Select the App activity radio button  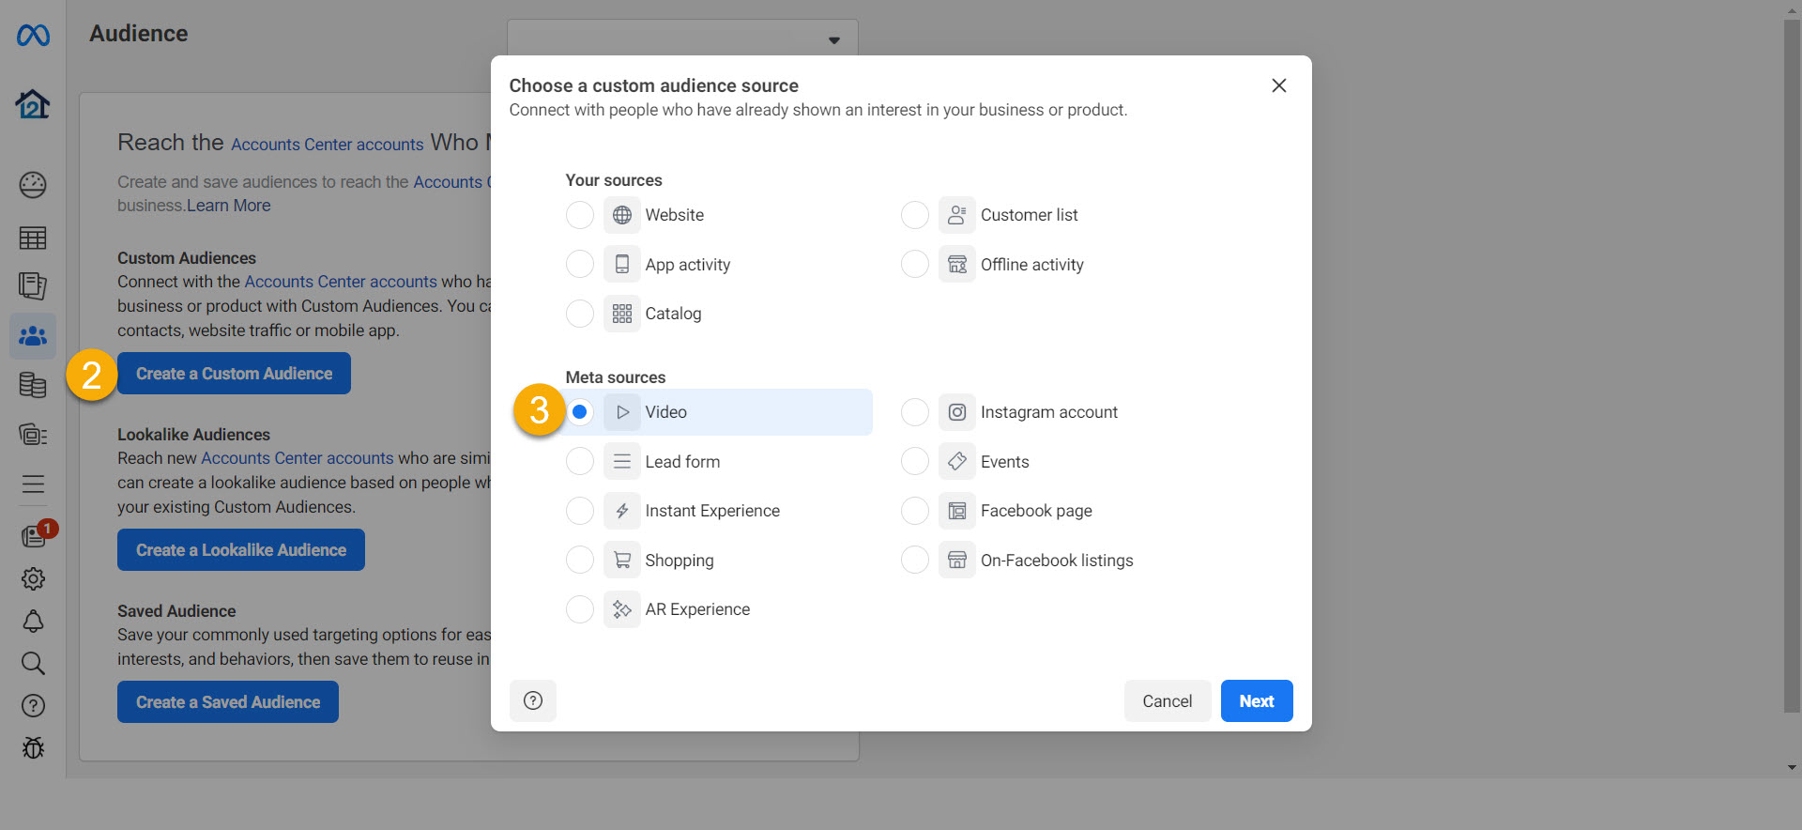580,265
